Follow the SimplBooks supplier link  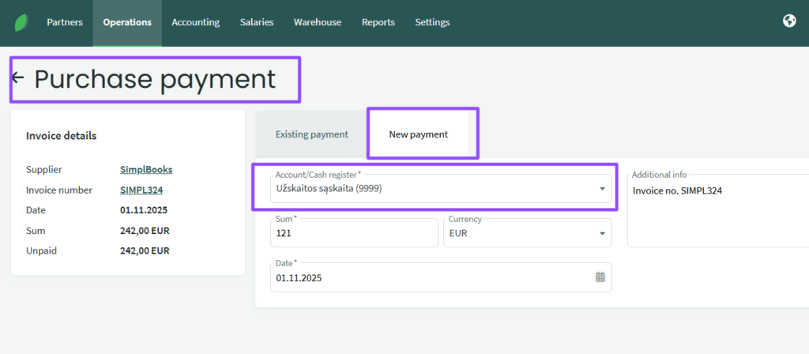(x=146, y=169)
